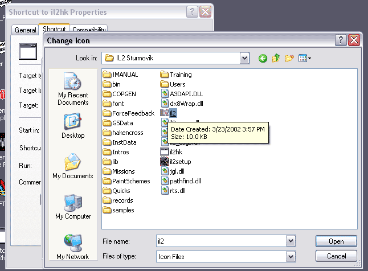368x271 pixels.
Task: Expand the File name dropdown arrow
Action: pos(291,241)
